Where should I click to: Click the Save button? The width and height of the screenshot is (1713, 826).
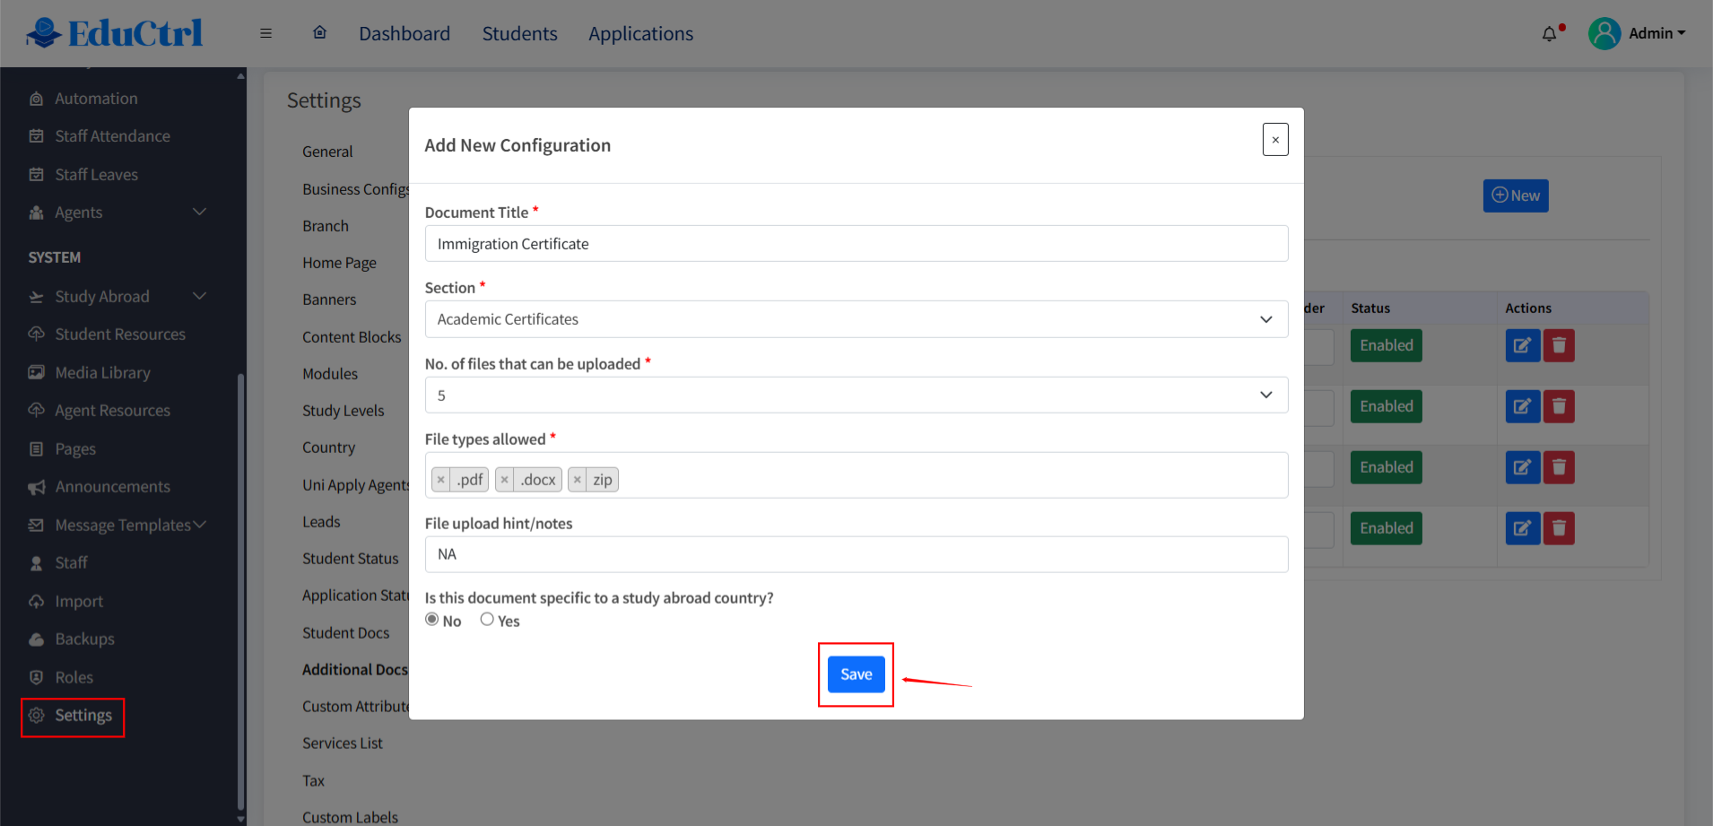pos(856,674)
